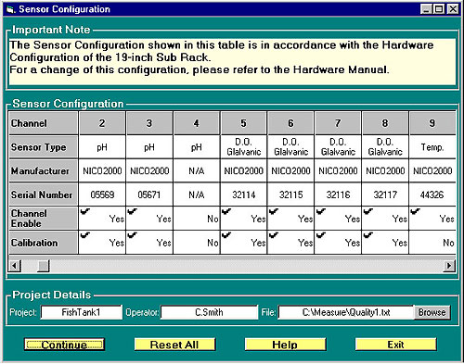Toggle Calibration checkbox for channel 7
The width and height of the screenshot is (464, 364).
point(321,235)
